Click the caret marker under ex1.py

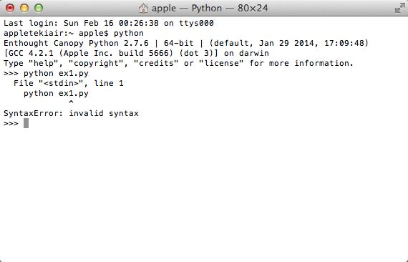pyautogui.click(x=71, y=102)
